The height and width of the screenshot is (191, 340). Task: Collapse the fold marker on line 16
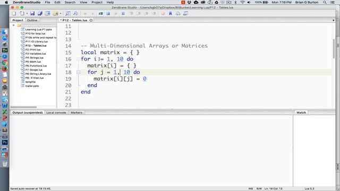[78, 59]
